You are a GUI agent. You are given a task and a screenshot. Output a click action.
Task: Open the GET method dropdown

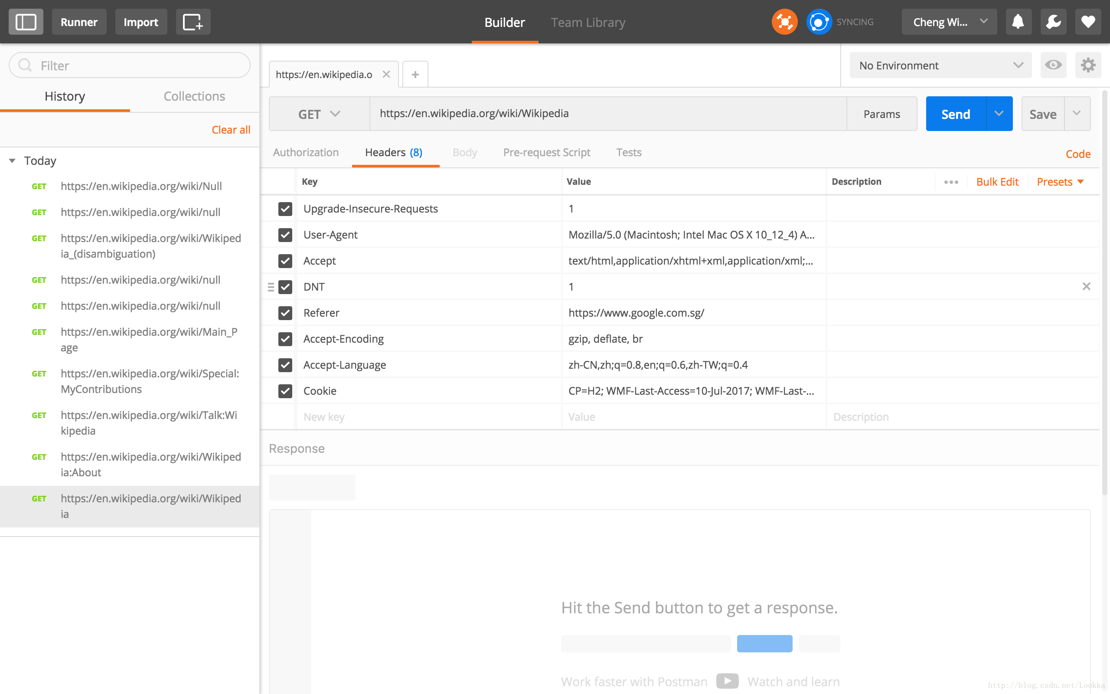[319, 114]
